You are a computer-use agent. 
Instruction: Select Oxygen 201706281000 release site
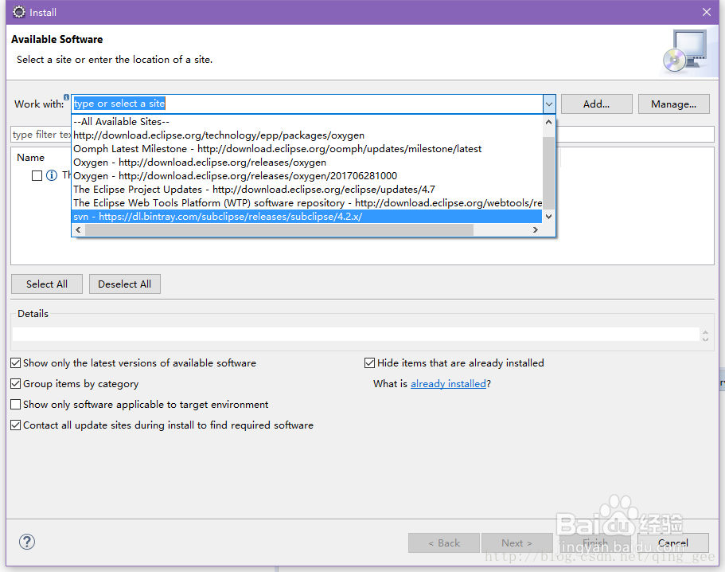point(307,176)
